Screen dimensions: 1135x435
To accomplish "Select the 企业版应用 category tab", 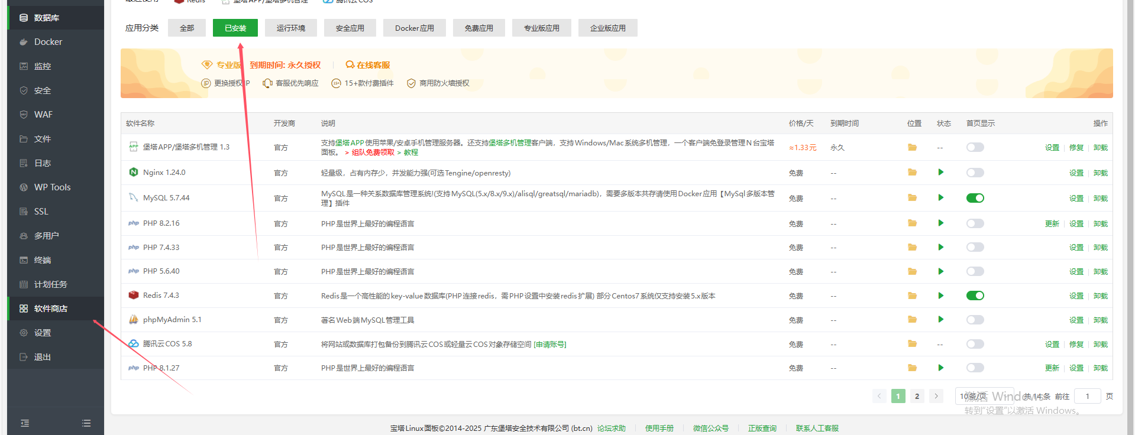I will pyautogui.click(x=608, y=28).
